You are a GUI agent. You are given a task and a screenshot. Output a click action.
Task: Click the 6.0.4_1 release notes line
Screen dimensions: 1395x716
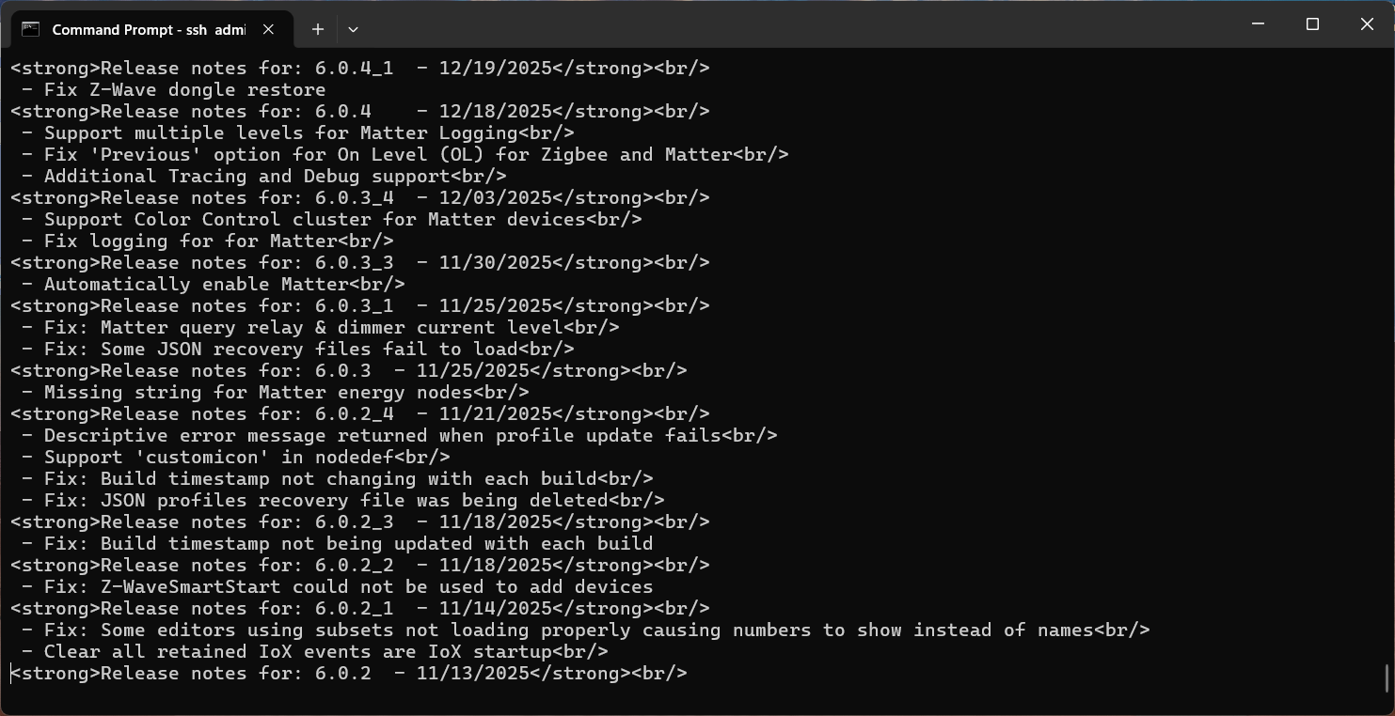[x=359, y=69]
